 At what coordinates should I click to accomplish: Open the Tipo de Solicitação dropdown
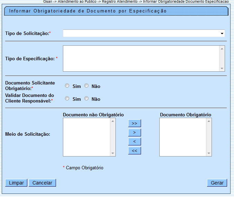[144, 33]
